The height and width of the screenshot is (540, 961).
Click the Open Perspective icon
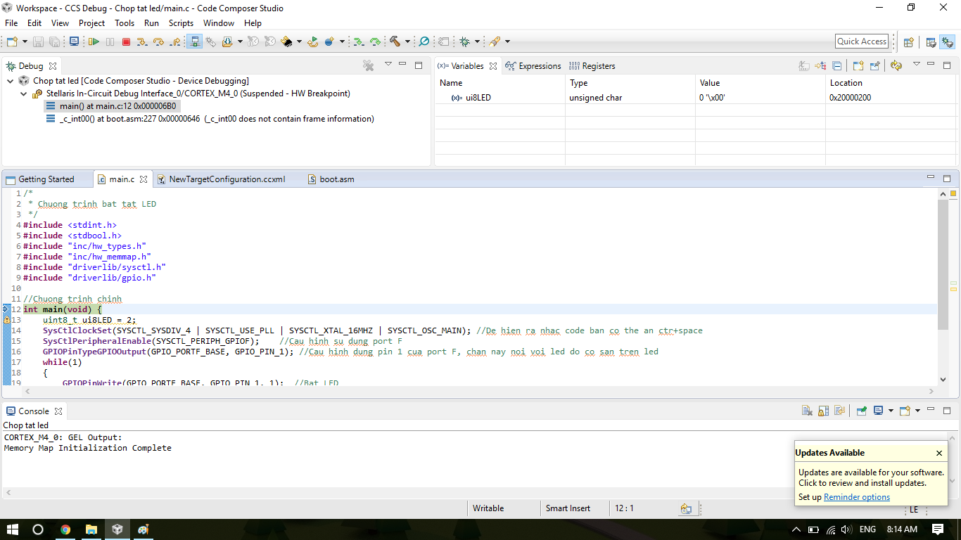tap(908, 42)
